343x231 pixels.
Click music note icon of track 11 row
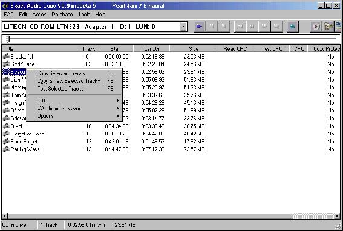click(x=6, y=134)
